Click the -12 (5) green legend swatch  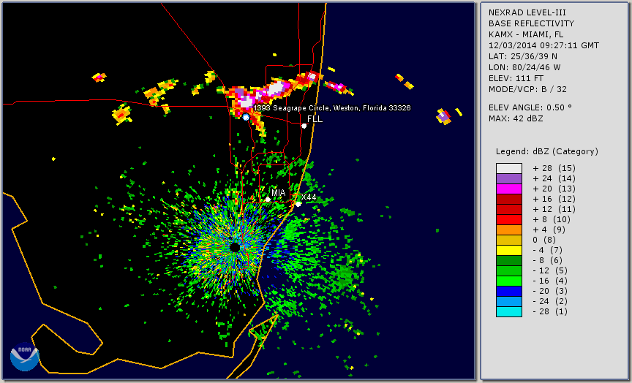[x=509, y=271]
